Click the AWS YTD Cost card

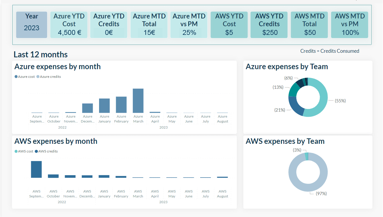point(229,25)
